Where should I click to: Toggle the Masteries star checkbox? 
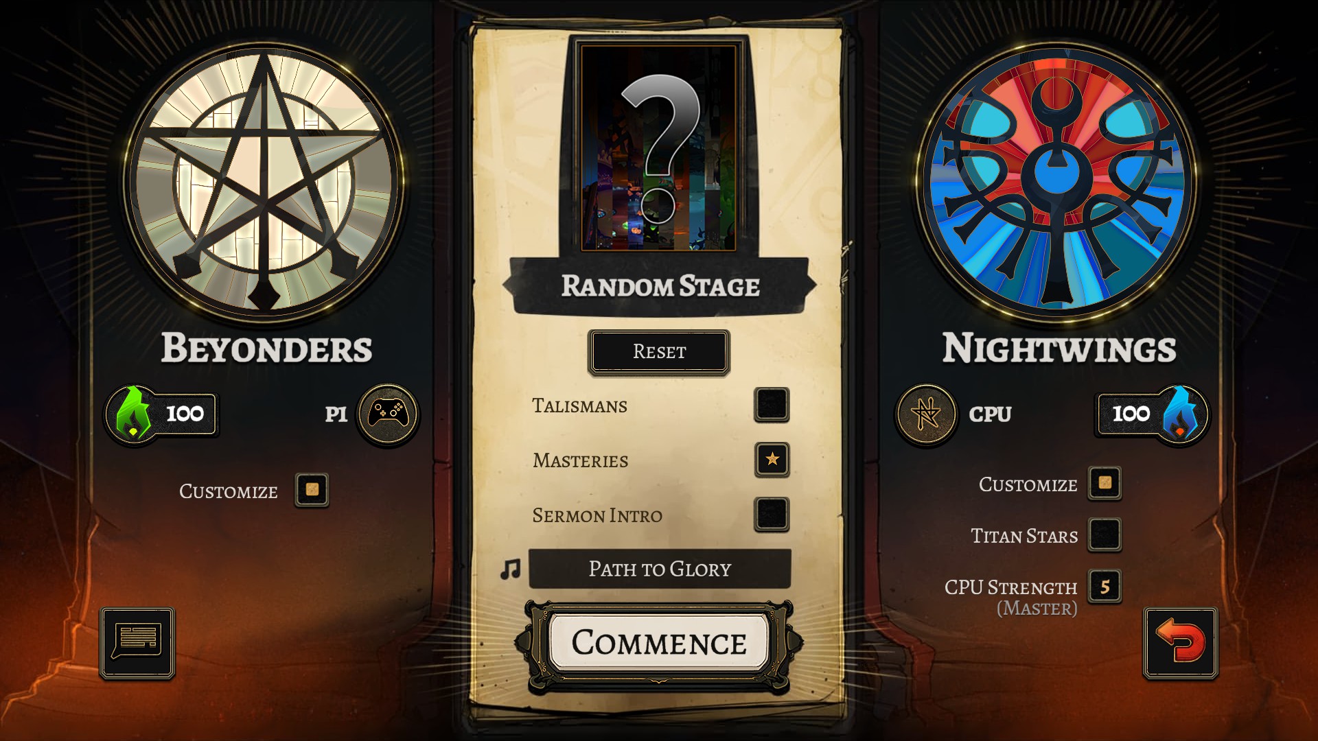click(772, 459)
